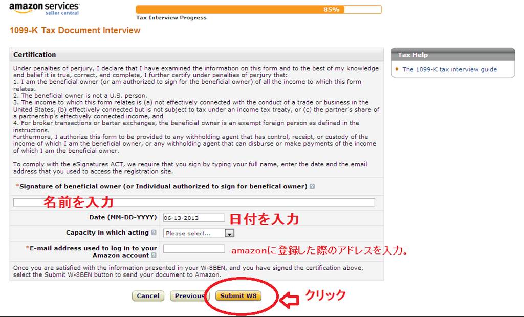This screenshot has height=317, width=524.
Task: Click the Amazon Services seller central logo
Action: pyautogui.click(x=43, y=9)
